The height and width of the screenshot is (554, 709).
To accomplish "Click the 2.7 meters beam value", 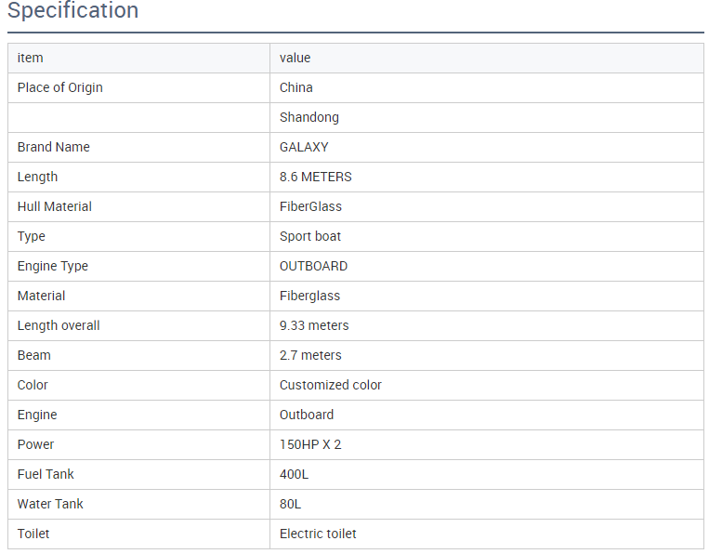I will pyautogui.click(x=310, y=355).
